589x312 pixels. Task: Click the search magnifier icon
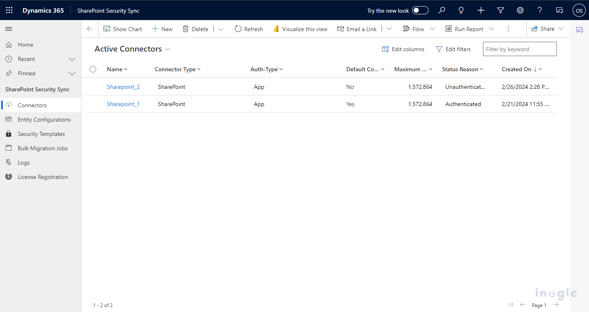[442, 10]
